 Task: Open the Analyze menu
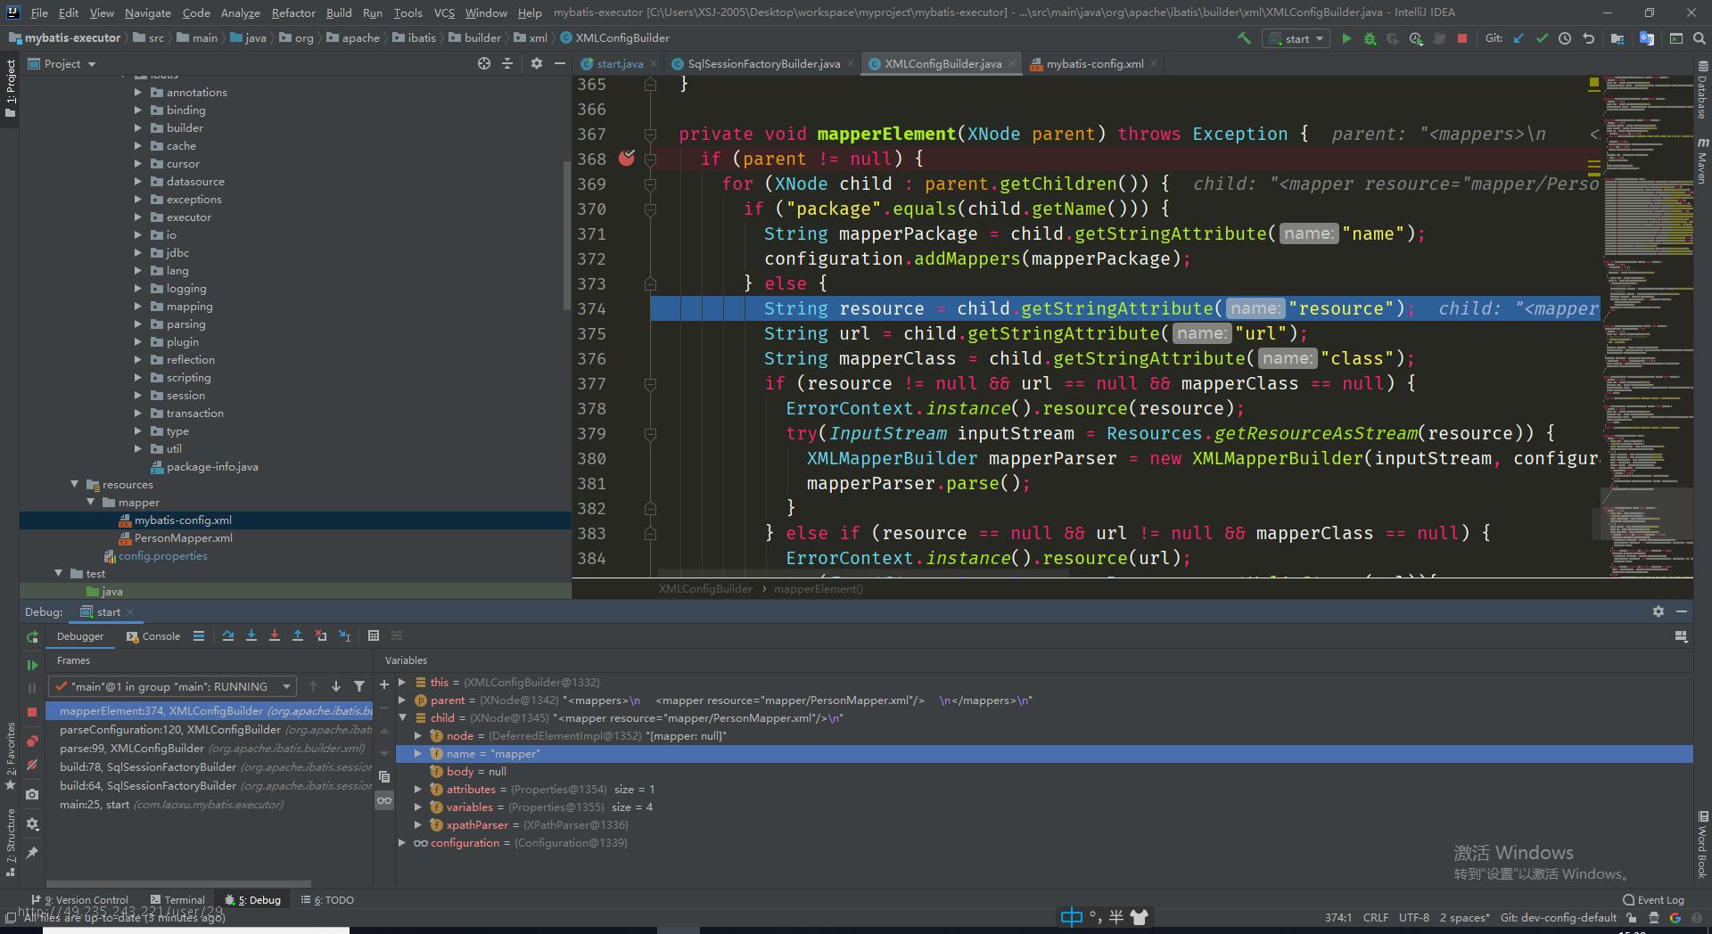[240, 12]
